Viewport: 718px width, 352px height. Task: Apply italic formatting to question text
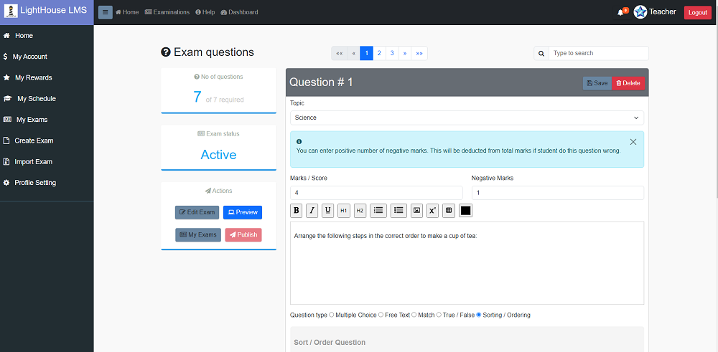coord(312,210)
